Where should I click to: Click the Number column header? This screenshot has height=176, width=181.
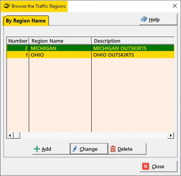(18, 41)
